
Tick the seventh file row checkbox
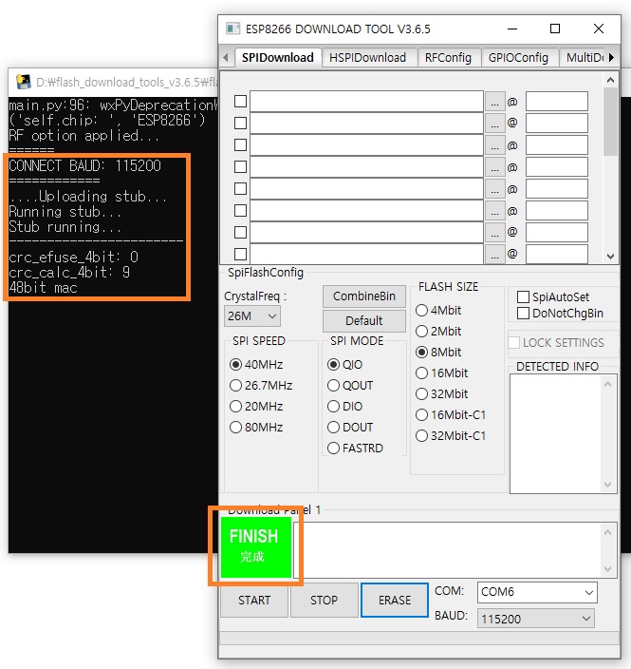240,232
